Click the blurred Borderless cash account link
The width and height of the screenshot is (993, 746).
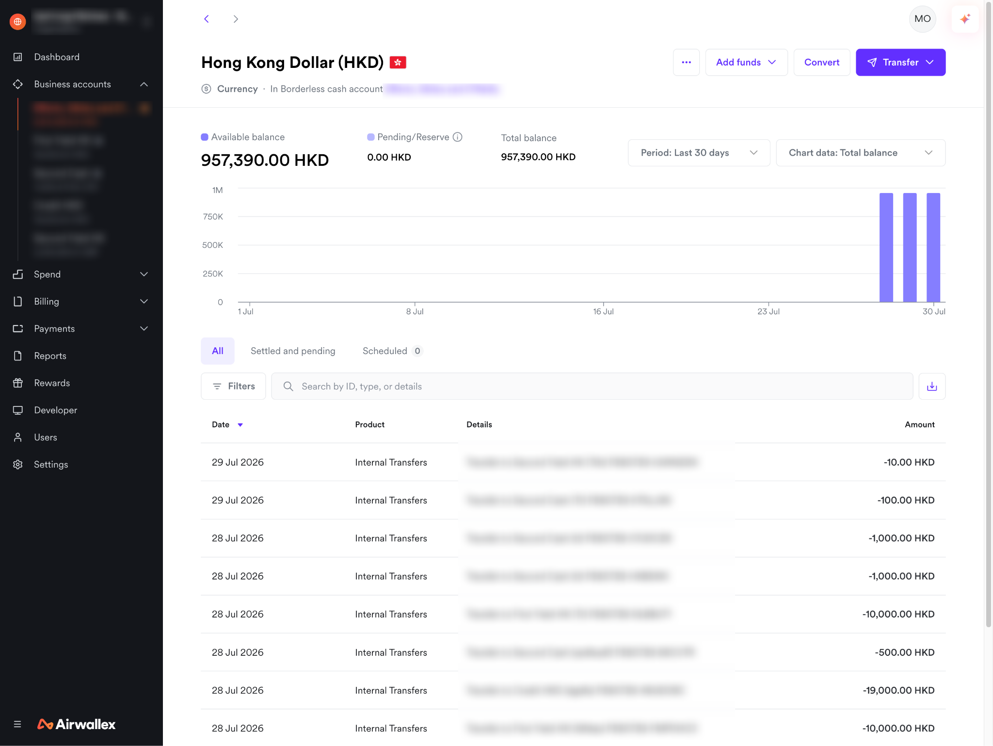tap(443, 89)
